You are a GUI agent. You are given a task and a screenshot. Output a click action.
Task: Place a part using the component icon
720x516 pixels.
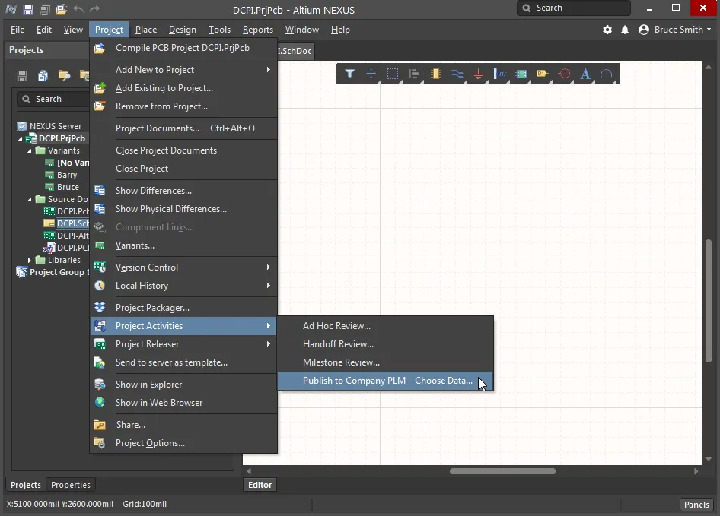pos(436,74)
